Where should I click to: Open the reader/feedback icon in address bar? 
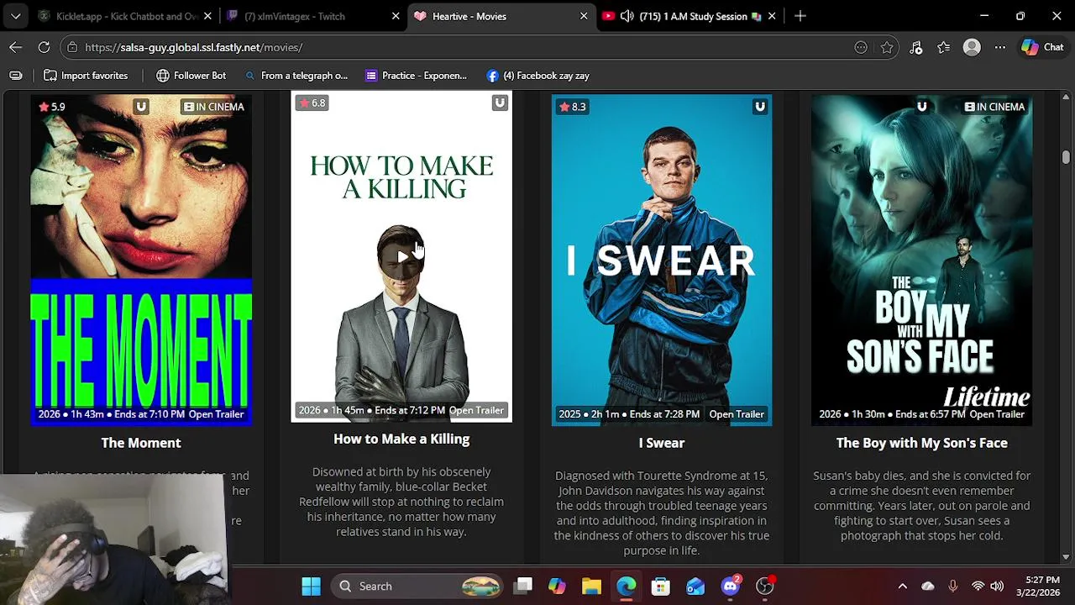(x=861, y=48)
